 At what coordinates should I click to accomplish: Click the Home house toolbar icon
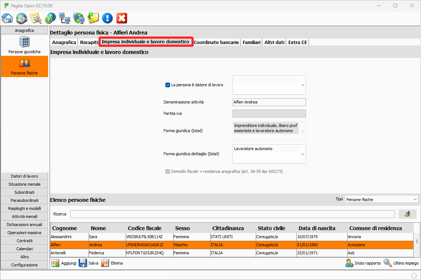(7, 18)
